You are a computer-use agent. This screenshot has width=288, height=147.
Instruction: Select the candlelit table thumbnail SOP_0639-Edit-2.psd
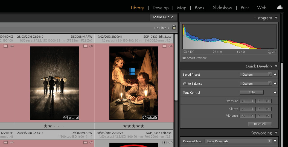[134, 83]
